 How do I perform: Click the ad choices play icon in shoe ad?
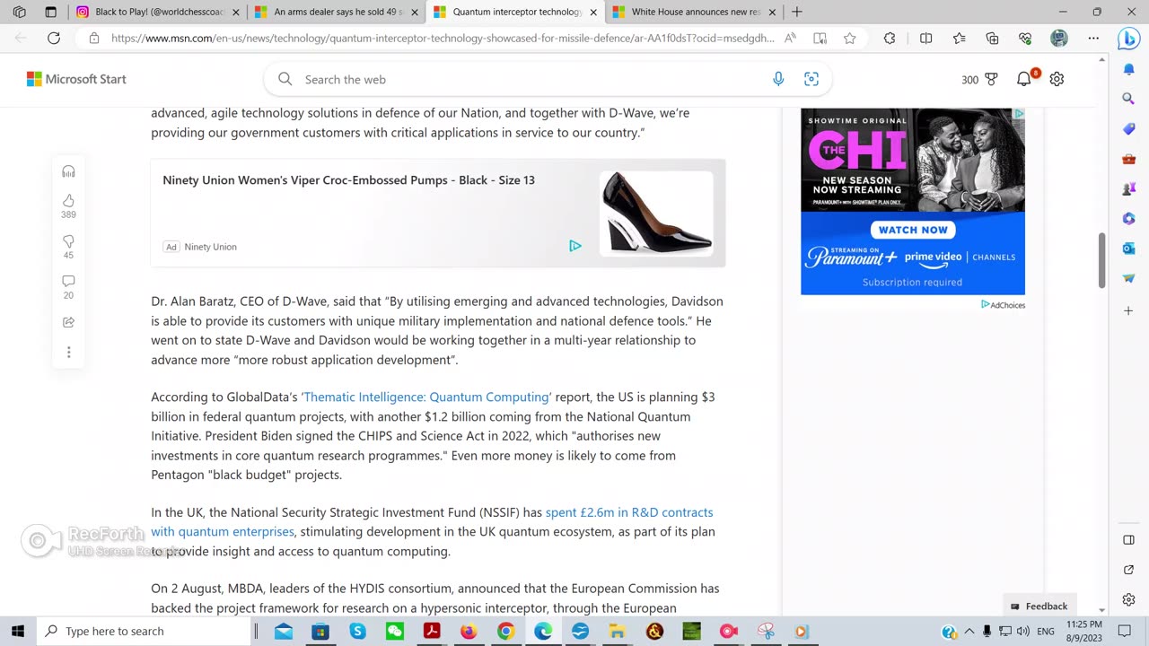(x=574, y=246)
